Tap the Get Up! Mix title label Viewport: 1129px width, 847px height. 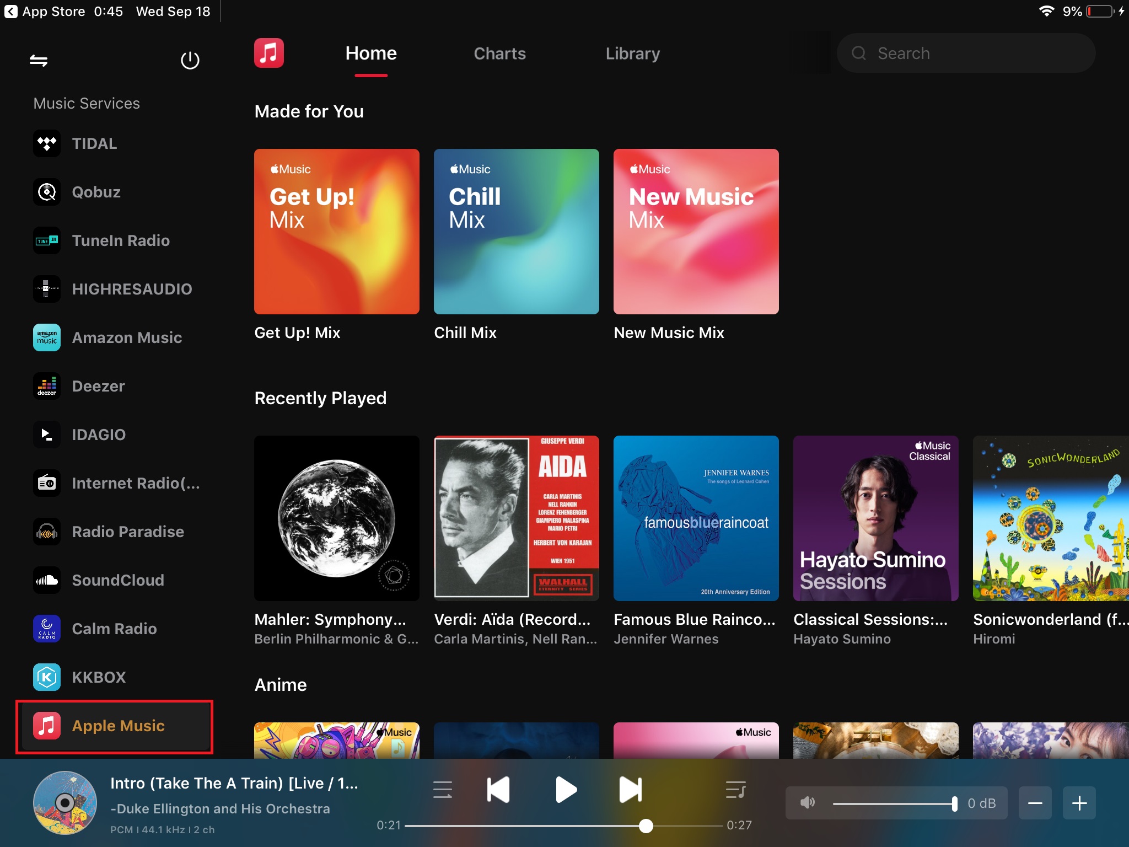297,333
